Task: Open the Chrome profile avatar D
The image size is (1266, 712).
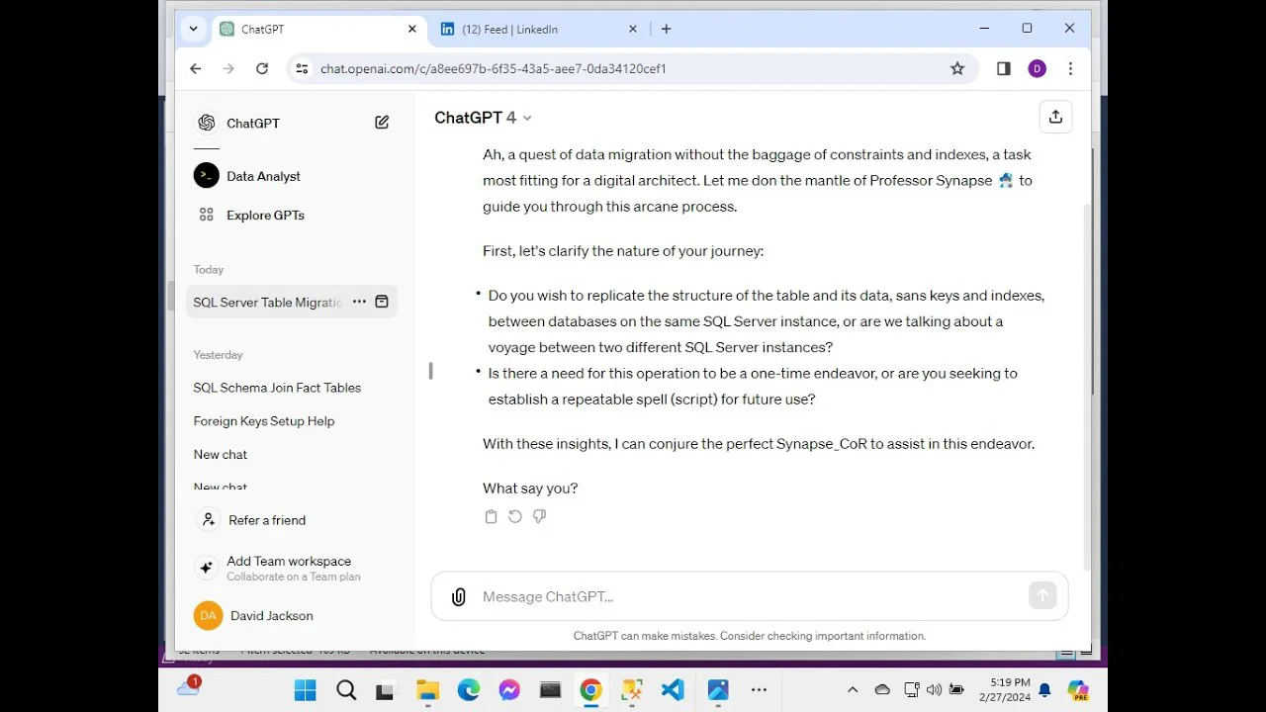Action: click(x=1037, y=68)
